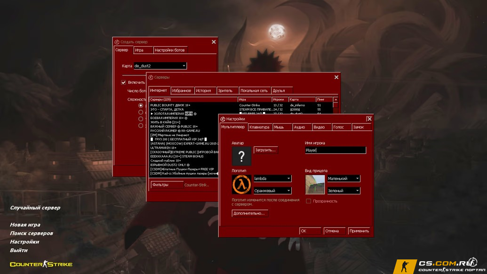
Task: Open Поиск серверов from the main menu
Action: coord(32,233)
